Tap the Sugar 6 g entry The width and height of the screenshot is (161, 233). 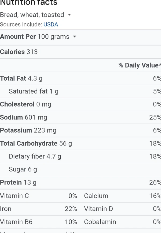tap(23, 169)
